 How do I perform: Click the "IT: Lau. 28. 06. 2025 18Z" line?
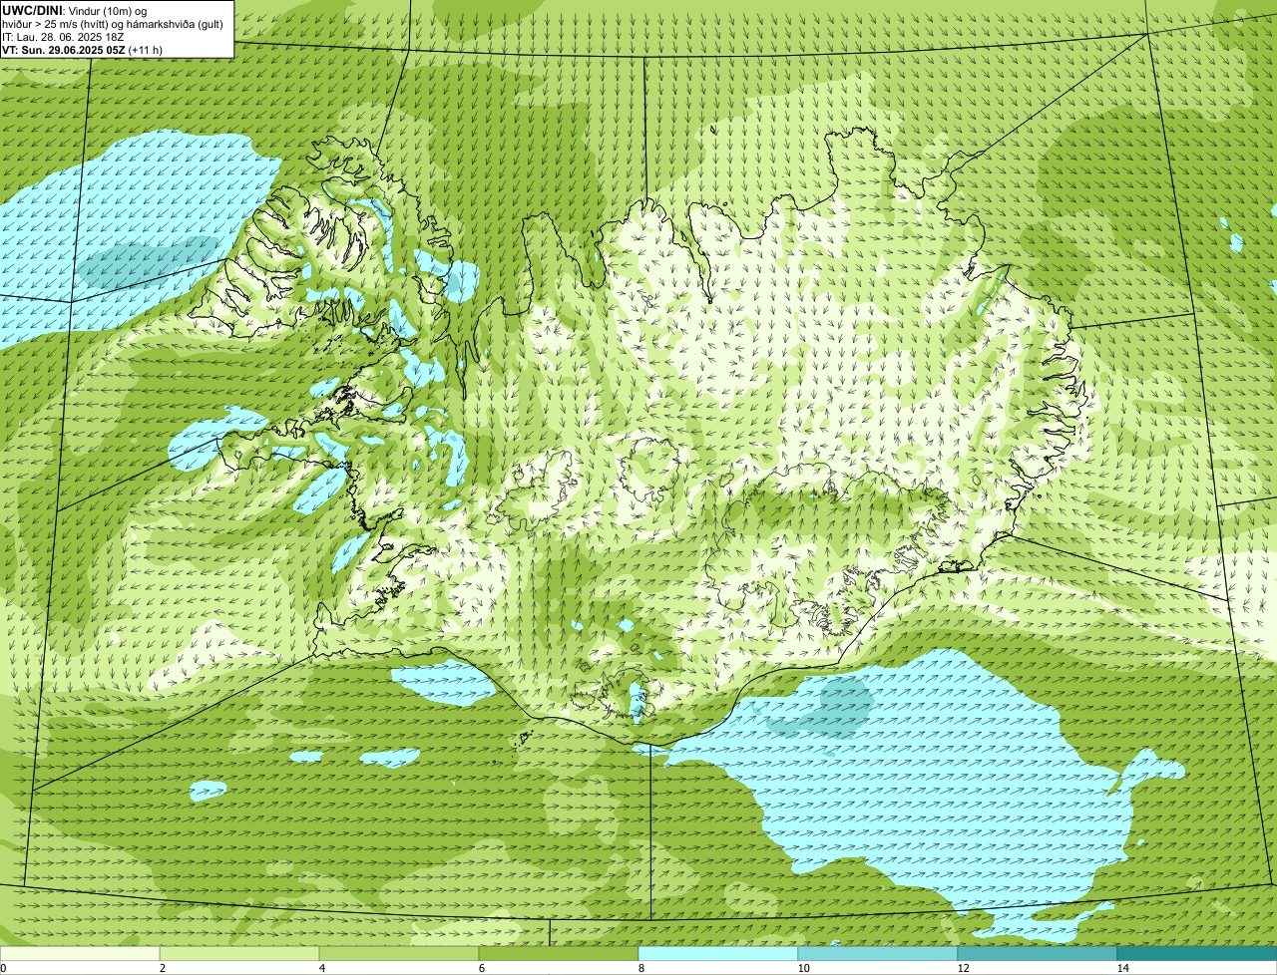(x=63, y=37)
